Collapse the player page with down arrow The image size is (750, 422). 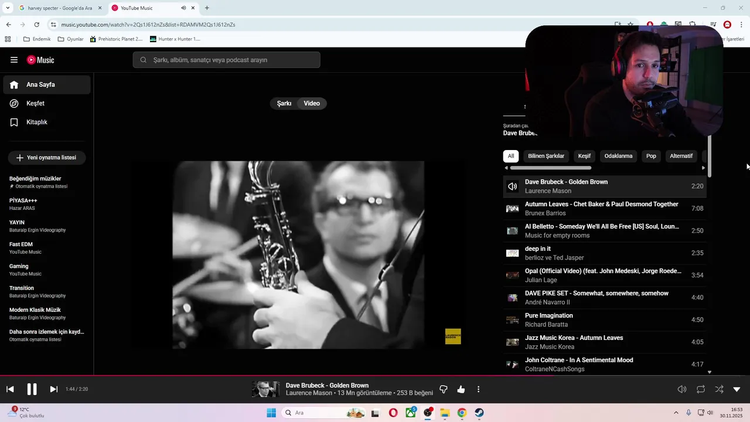pyautogui.click(x=737, y=389)
